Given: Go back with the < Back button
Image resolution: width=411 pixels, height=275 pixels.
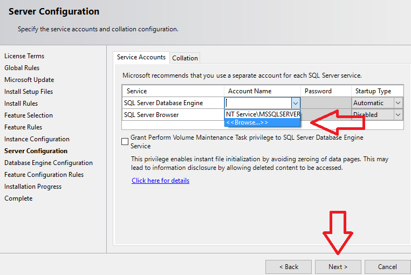Looking at the screenshot, I should (x=289, y=267).
